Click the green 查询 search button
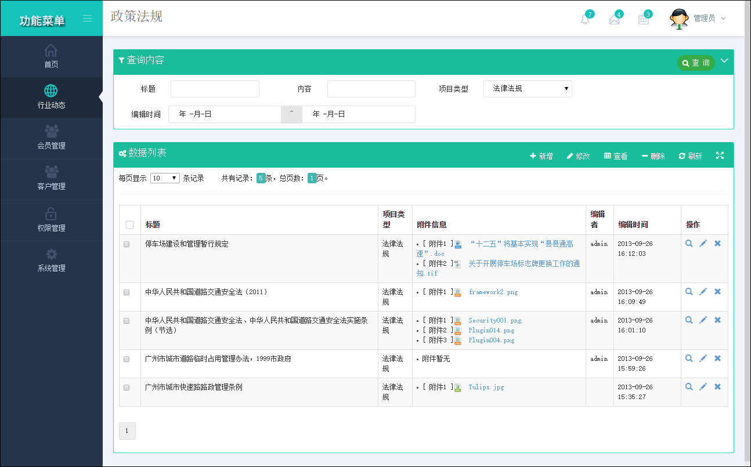 (695, 63)
